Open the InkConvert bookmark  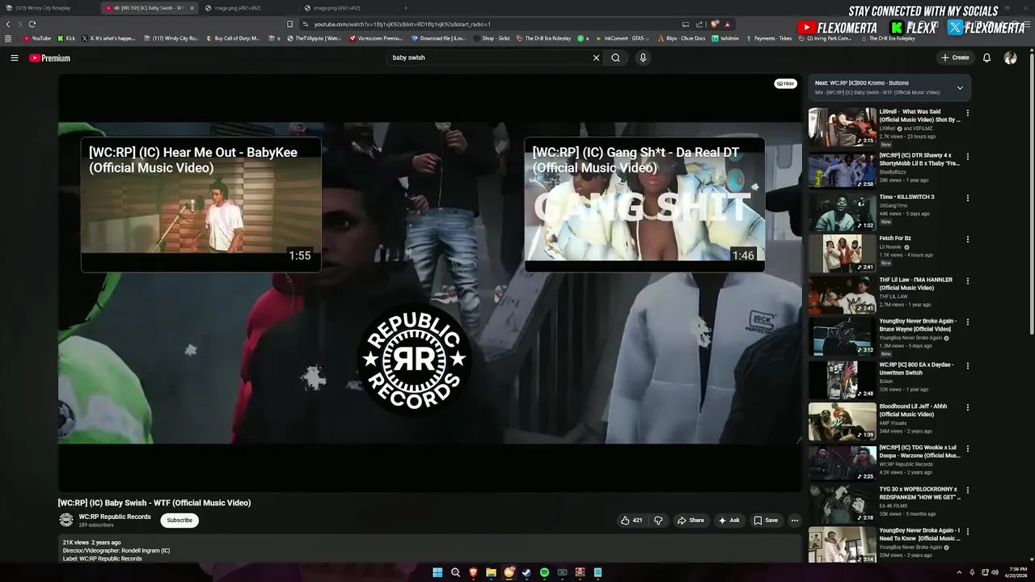(x=623, y=38)
